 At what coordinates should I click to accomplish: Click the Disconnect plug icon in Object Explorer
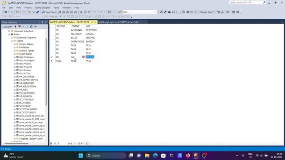click(x=19, y=27)
